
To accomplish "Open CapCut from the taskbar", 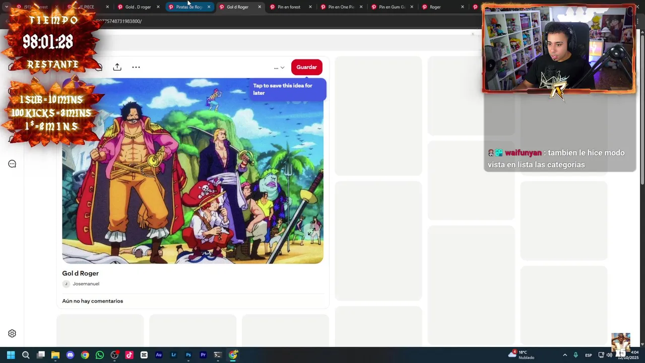I will [x=144, y=355].
